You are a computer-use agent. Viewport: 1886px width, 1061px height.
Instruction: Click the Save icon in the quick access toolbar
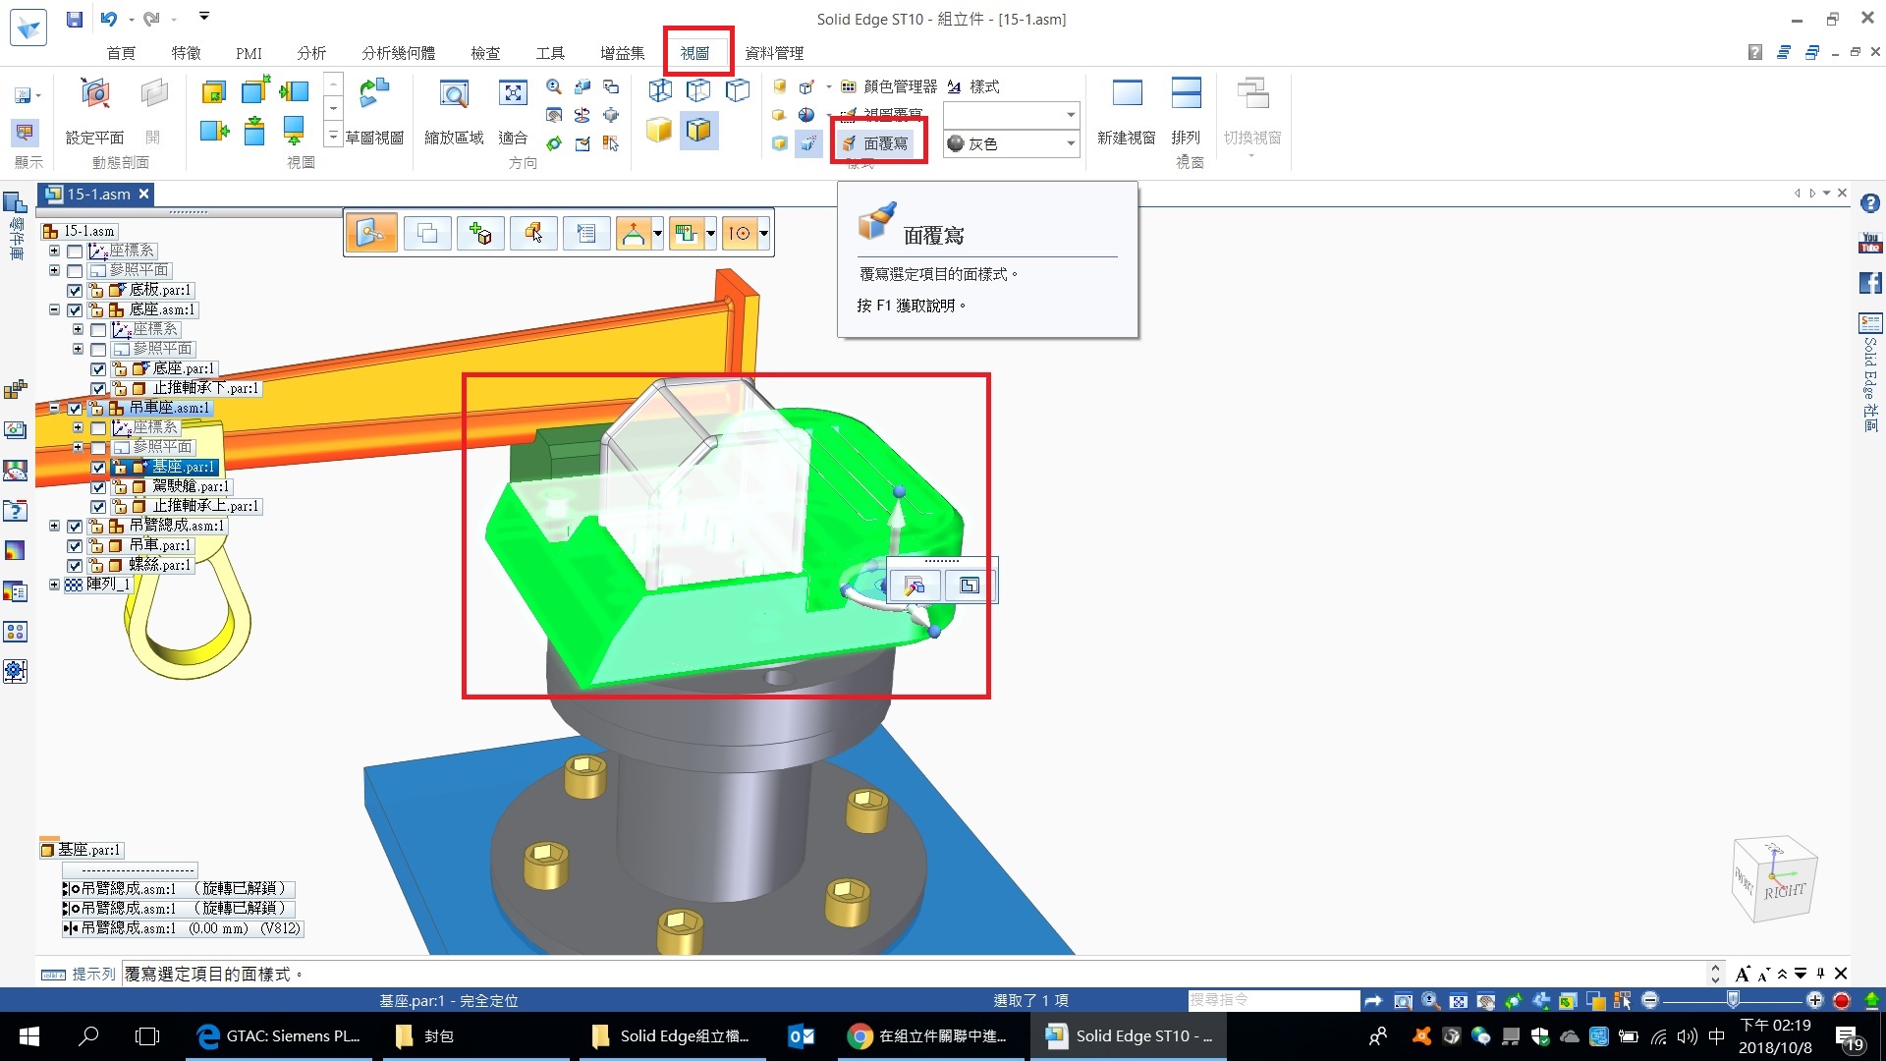(75, 19)
